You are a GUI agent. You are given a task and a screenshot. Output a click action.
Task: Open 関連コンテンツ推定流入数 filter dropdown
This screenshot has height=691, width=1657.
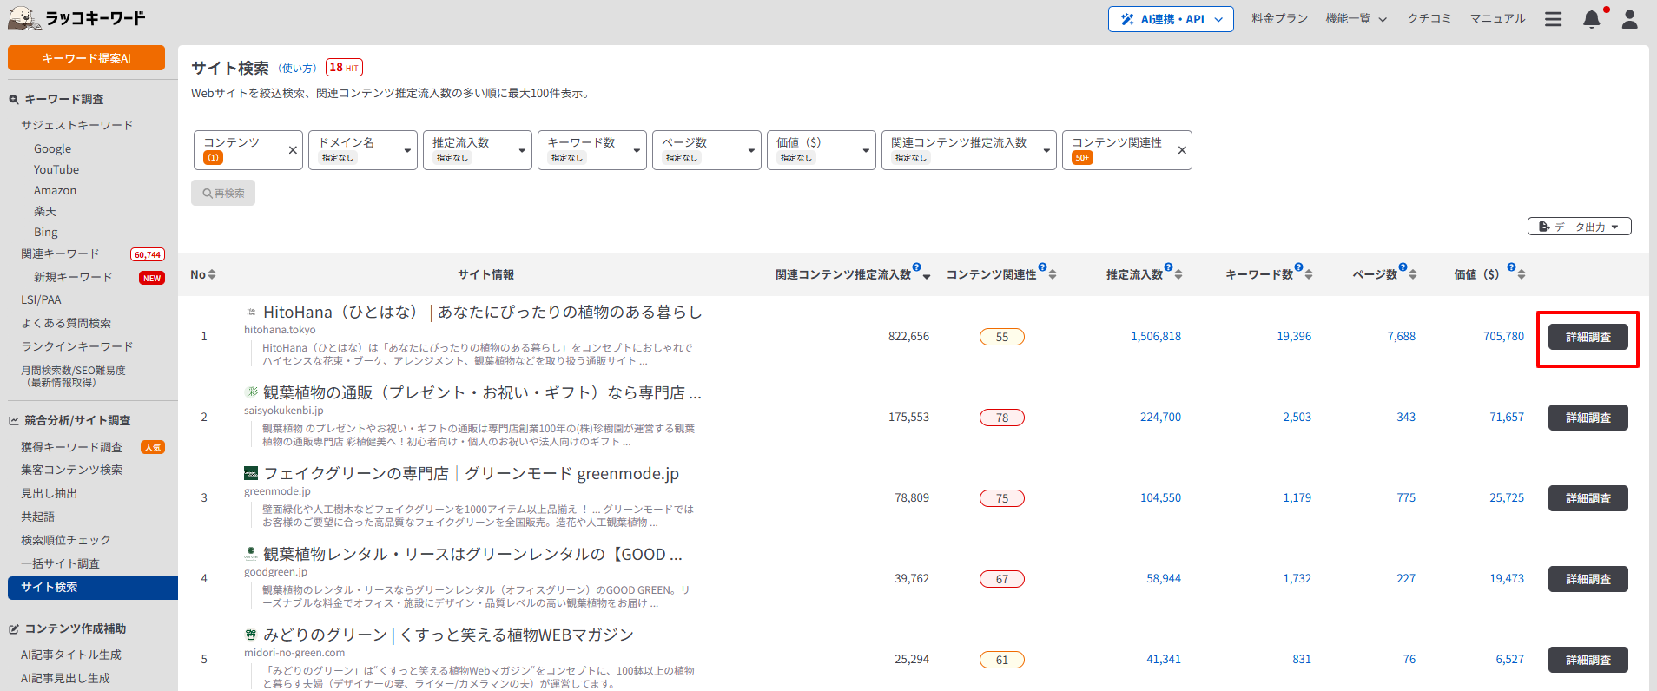969,150
